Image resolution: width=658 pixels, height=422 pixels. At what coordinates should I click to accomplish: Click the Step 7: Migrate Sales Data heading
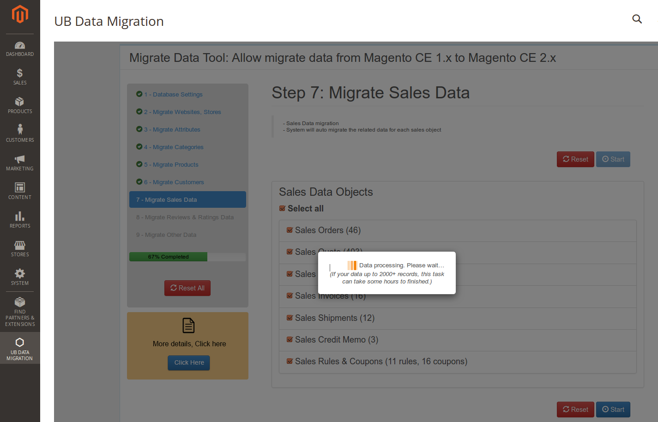pyautogui.click(x=370, y=93)
